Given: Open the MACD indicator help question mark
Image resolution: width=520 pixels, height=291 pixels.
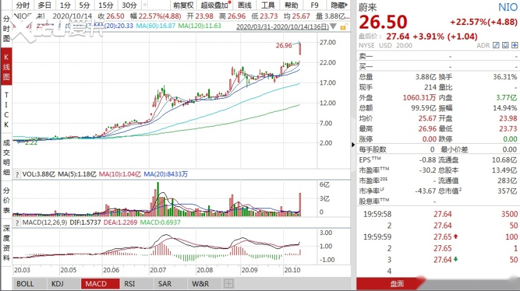Looking at the screenshot, I should 17,223.
